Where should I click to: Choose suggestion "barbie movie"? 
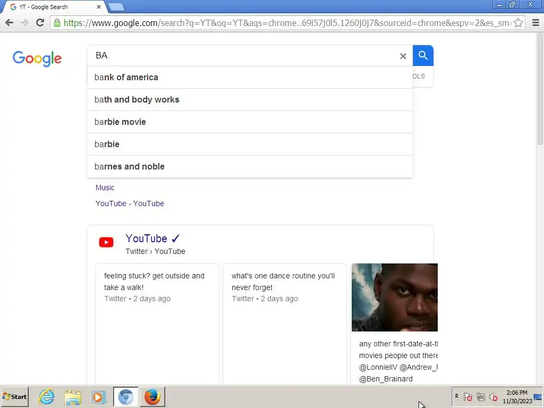[x=250, y=122]
